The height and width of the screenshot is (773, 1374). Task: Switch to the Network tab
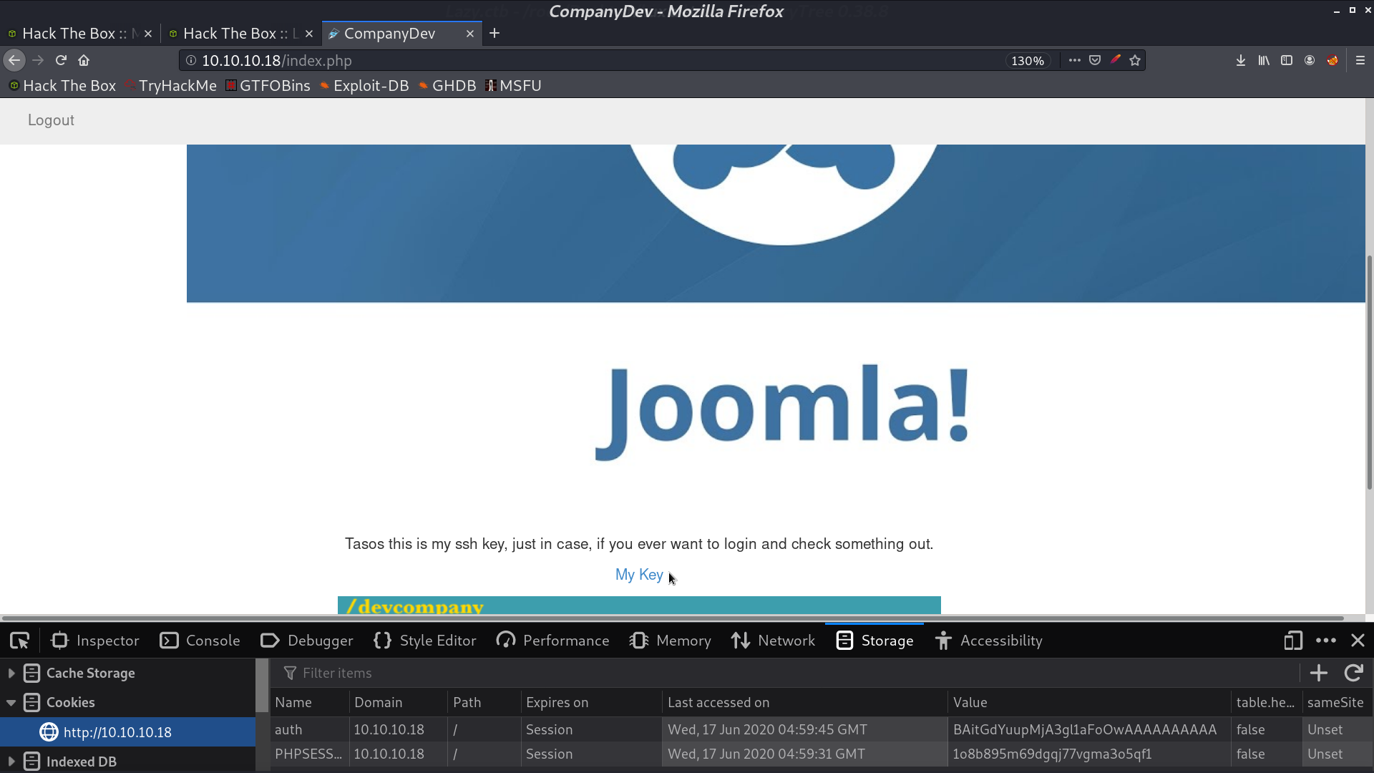774,641
